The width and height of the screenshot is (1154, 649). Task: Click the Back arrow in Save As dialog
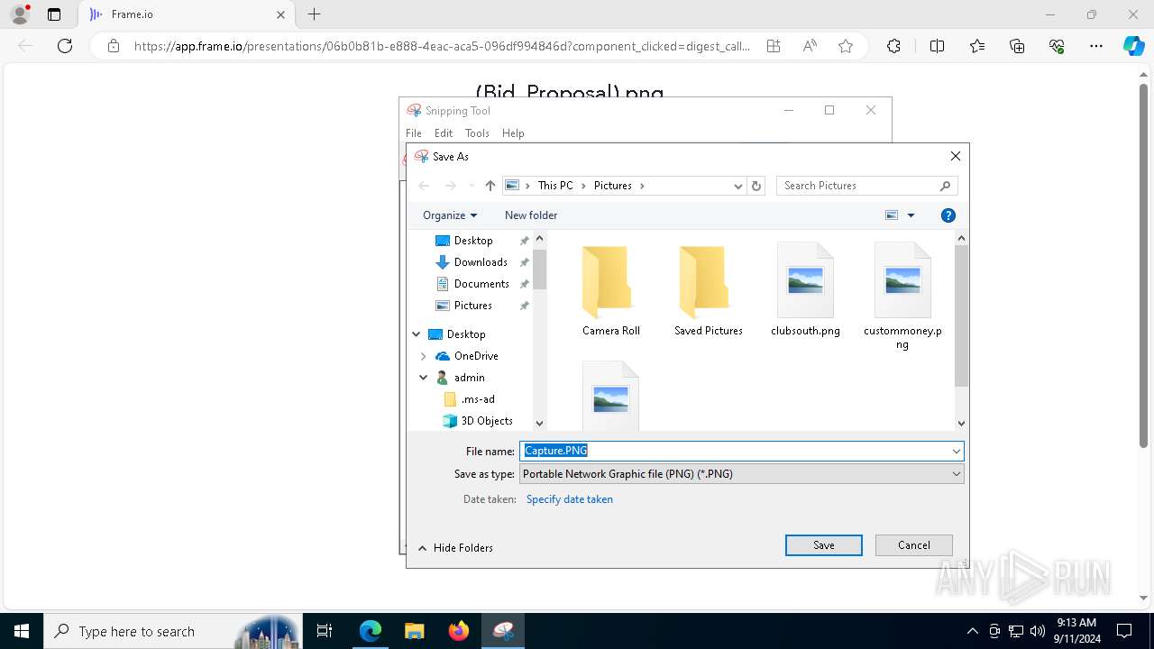point(424,186)
